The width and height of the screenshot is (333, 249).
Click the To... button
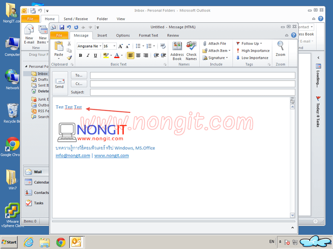point(79,76)
